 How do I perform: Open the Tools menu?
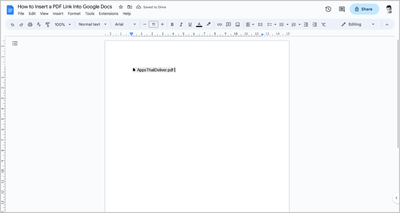coord(89,14)
